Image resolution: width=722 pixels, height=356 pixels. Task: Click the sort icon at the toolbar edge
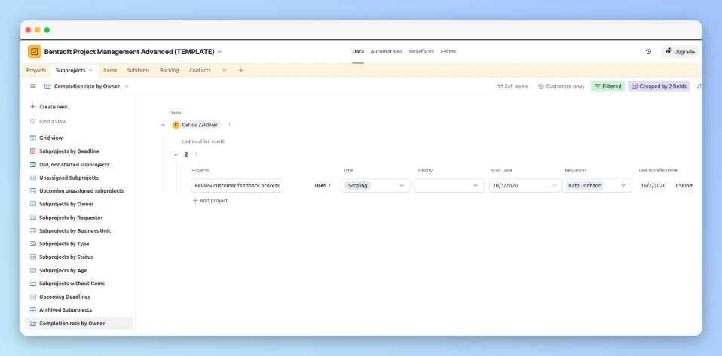699,86
